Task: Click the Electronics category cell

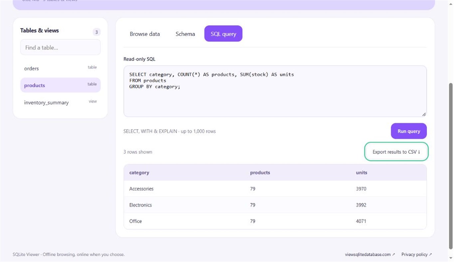Action: [140, 205]
